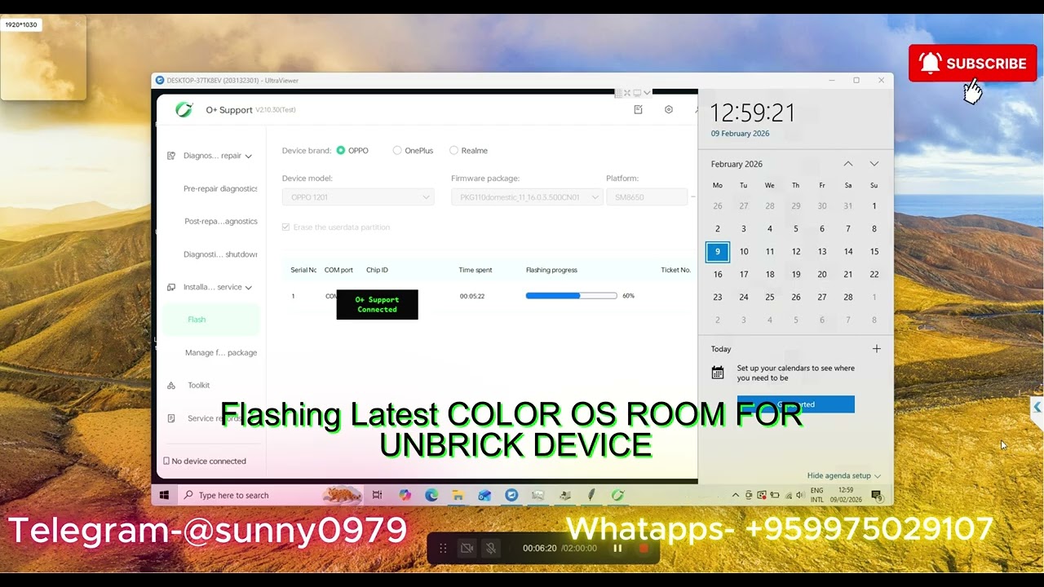Open Outlook from the taskbar
The height and width of the screenshot is (587, 1044).
pyautogui.click(x=484, y=495)
